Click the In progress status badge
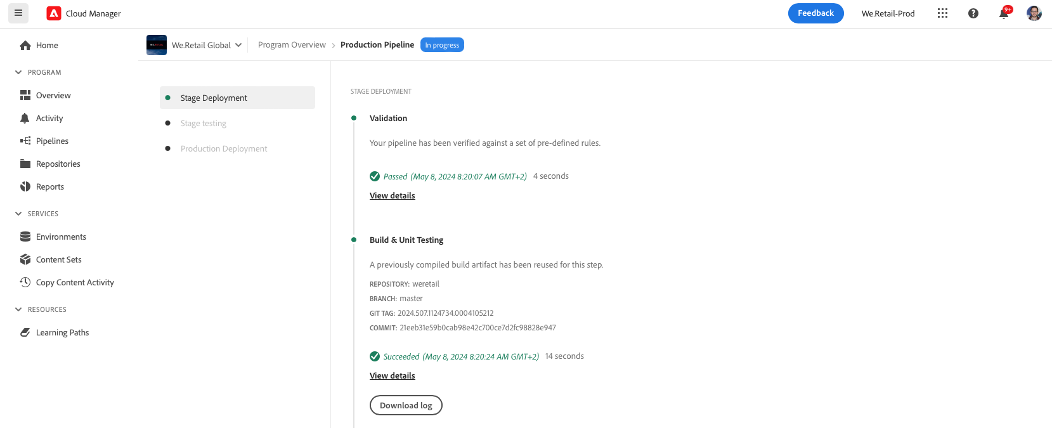The width and height of the screenshot is (1052, 428). [x=442, y=45]
